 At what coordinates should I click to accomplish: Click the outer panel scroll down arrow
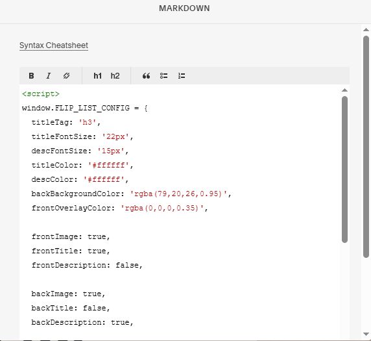point(366,334)
